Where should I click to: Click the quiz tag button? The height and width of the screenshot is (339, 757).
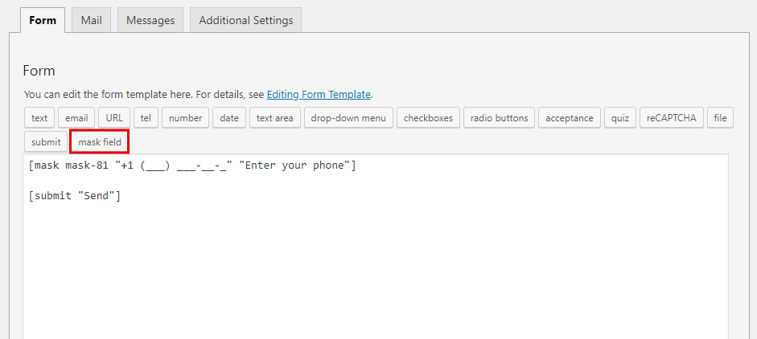pyautogui.click(x=619, y=118)
